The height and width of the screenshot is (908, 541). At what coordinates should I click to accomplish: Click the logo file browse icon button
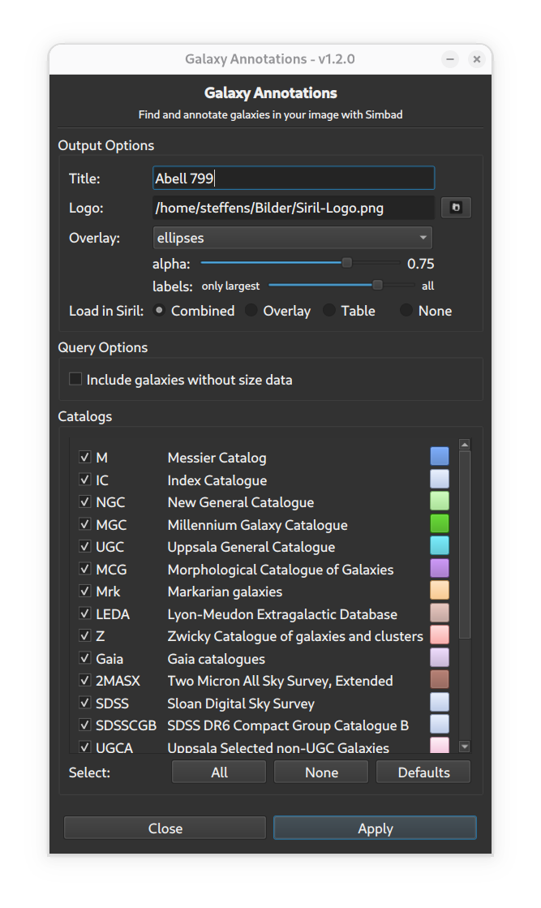456,207
